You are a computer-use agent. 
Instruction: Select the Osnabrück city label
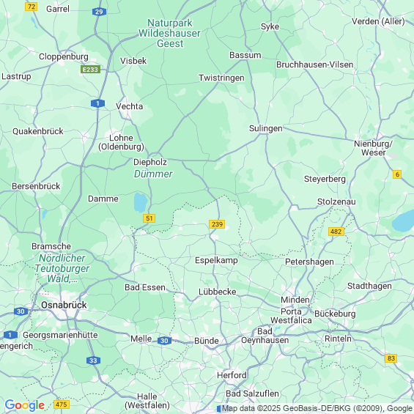point(64,305)
